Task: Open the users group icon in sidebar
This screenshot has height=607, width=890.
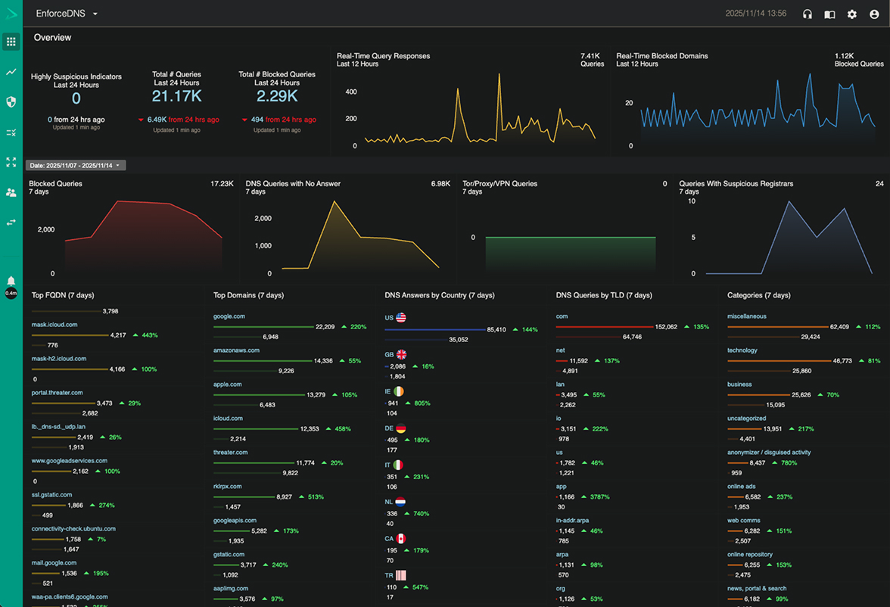Action: (11, 193)
